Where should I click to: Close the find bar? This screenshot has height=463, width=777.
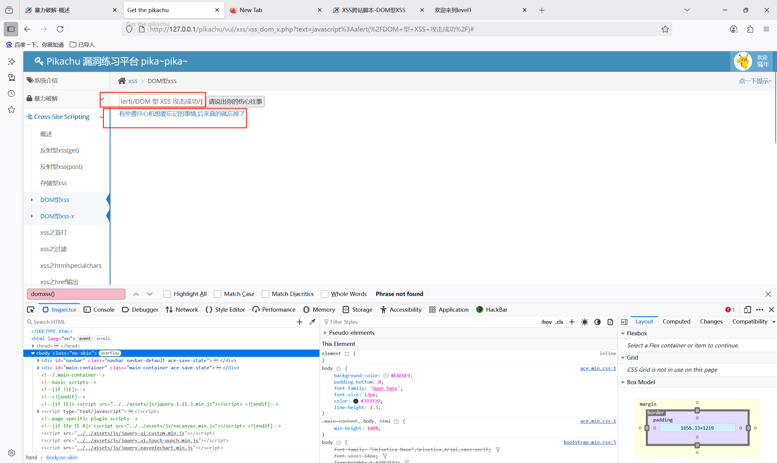click(768, 294)
